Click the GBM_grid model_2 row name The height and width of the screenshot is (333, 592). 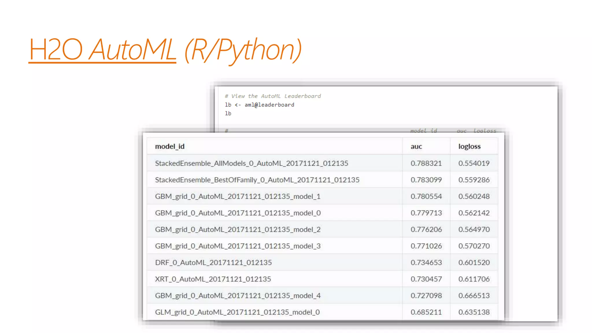238,230
